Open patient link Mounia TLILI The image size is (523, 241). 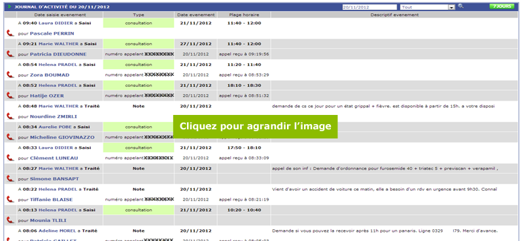(x=48, y=220)
